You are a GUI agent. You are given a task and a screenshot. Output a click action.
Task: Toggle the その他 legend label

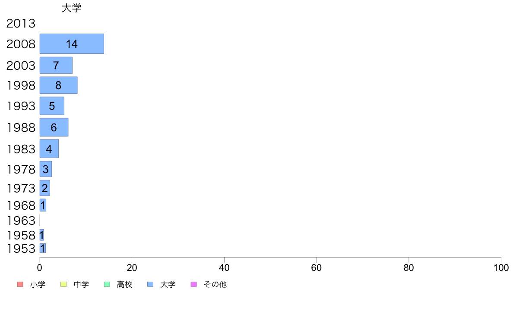coord(215,284)
